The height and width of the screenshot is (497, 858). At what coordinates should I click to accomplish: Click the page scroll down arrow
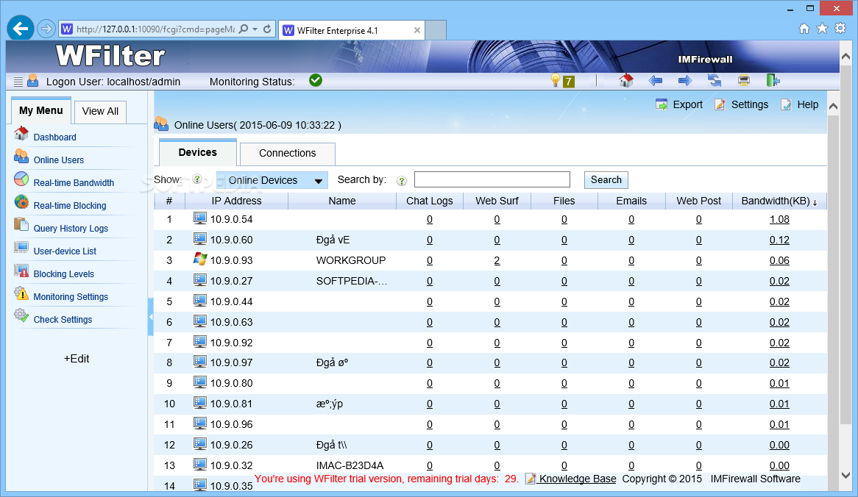[845, 475]
